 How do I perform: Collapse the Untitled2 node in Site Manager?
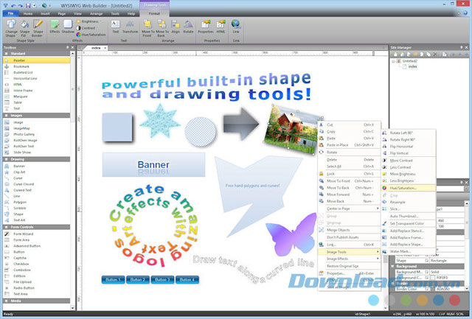point(393,61)
